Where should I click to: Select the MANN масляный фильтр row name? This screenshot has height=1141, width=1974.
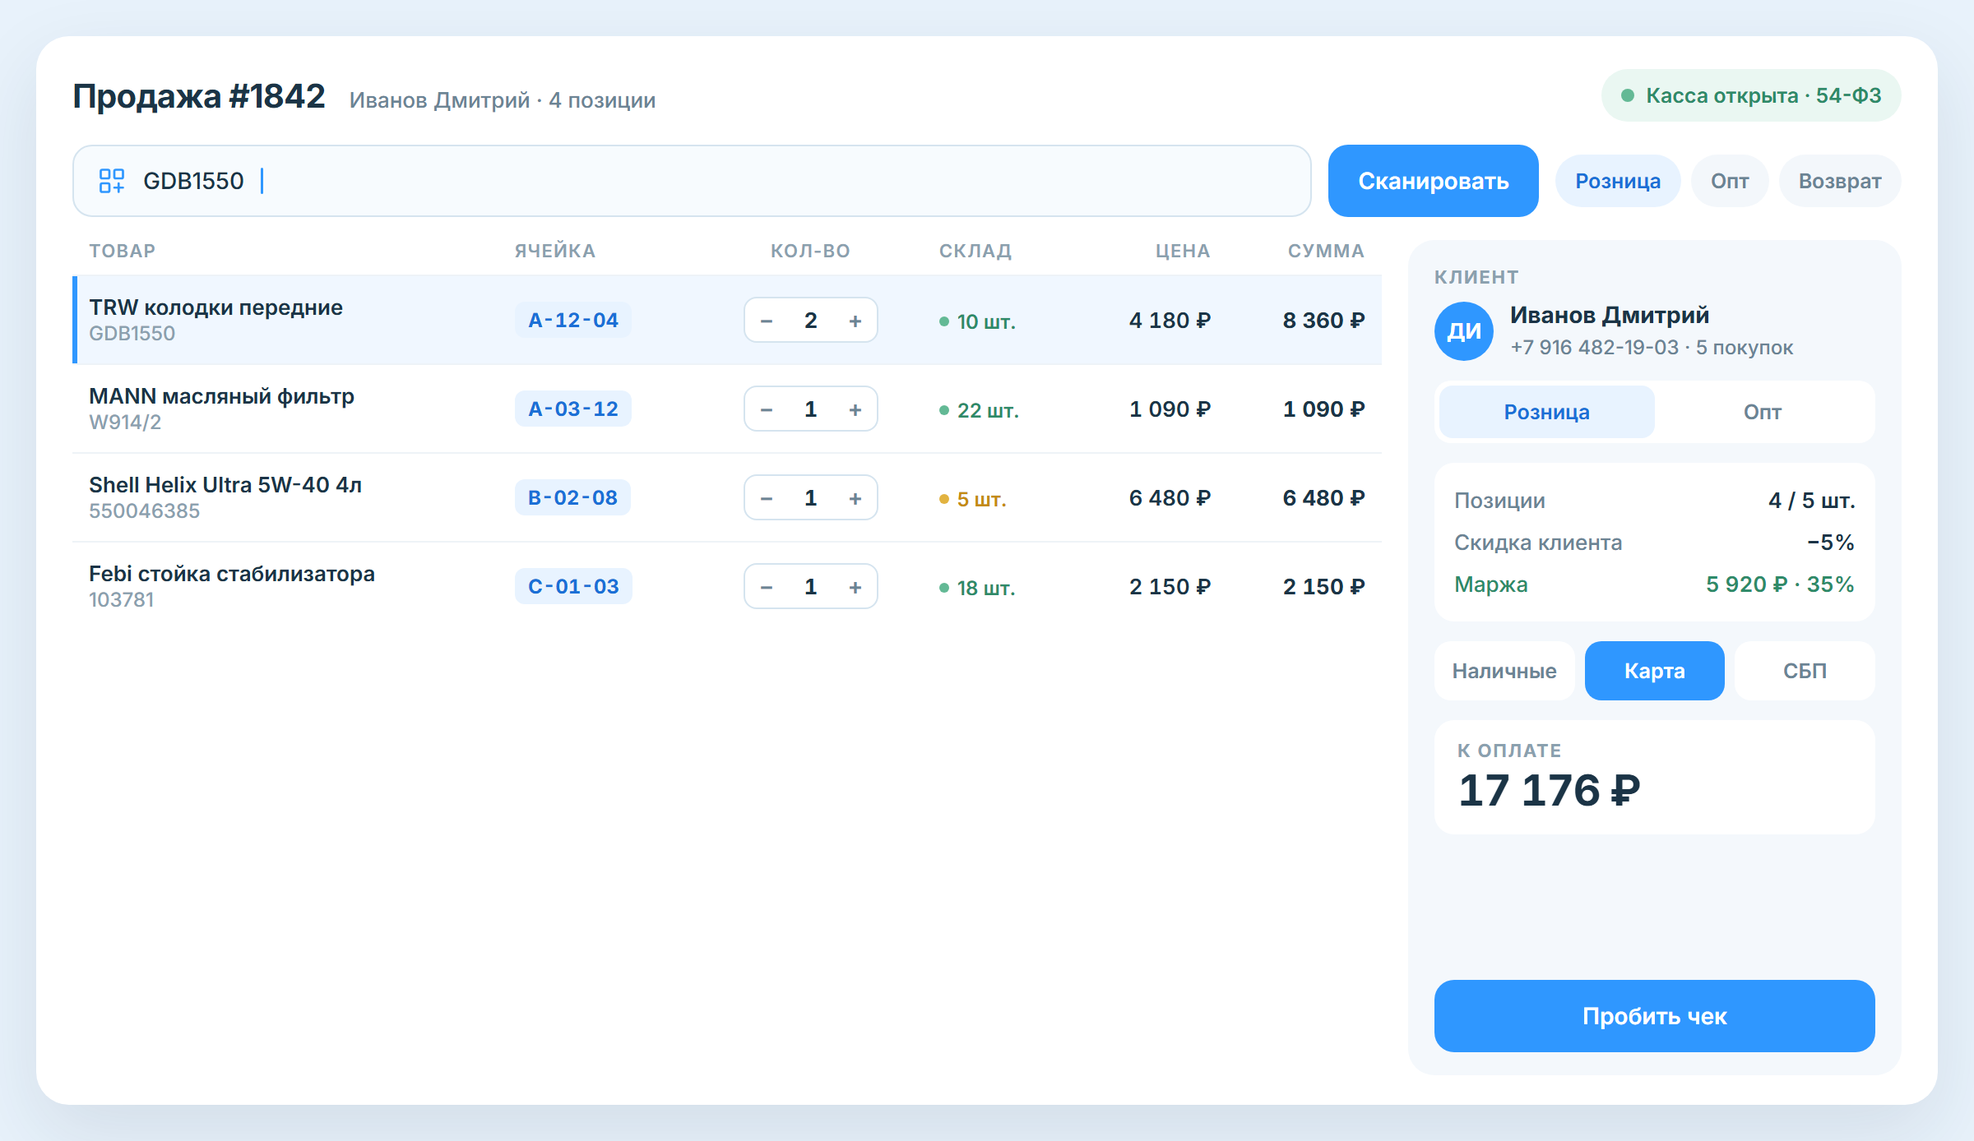point(221,396)
